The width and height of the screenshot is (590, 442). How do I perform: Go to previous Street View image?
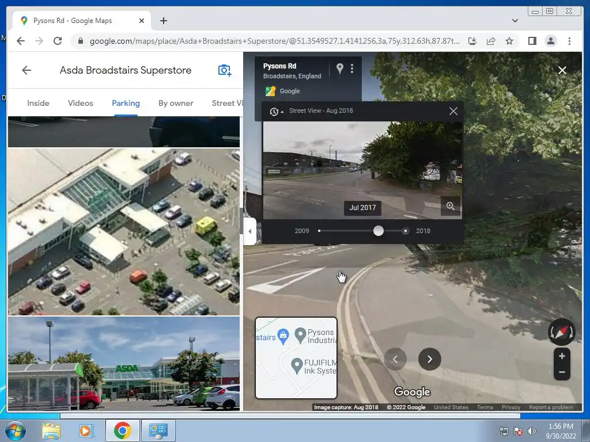pyautogui.click(x=395, y=359)
